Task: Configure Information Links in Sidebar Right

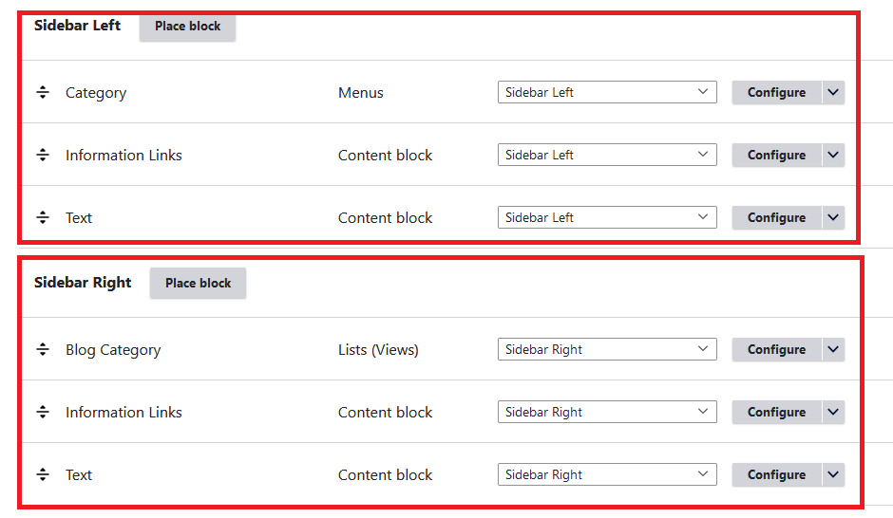Action: 776,413
